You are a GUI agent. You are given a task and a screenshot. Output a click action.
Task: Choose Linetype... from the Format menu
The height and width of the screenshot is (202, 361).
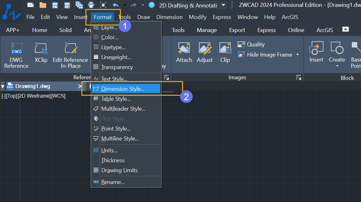126,47
